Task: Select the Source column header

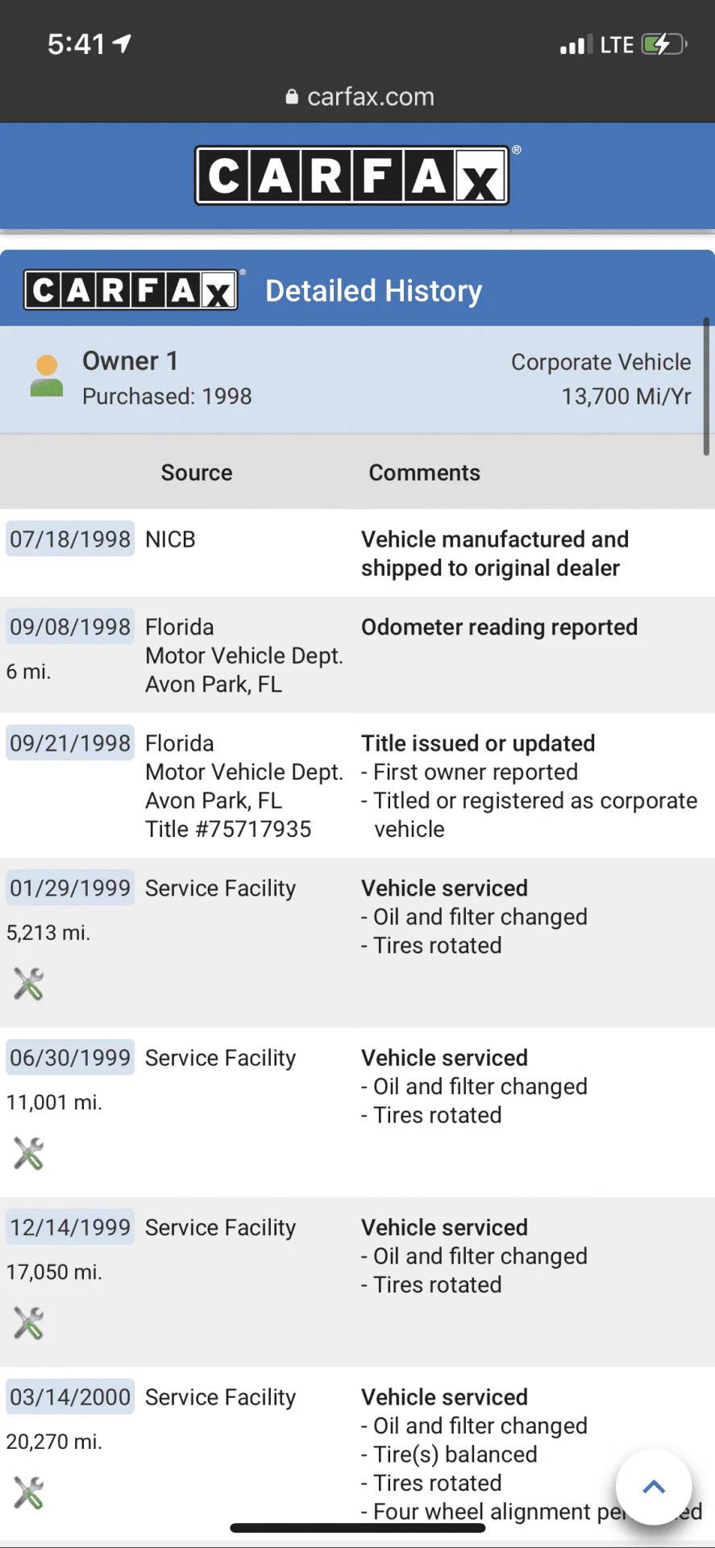Action: [x=197, y=472]
